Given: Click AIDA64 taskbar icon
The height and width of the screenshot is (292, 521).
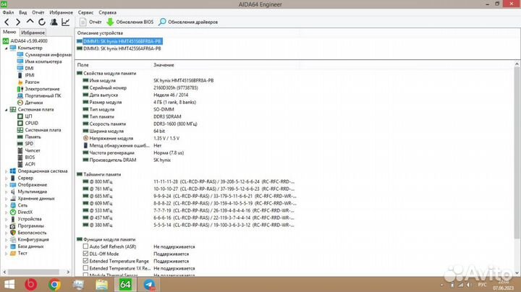Looking at the screenshot, I should coord(125,285).
